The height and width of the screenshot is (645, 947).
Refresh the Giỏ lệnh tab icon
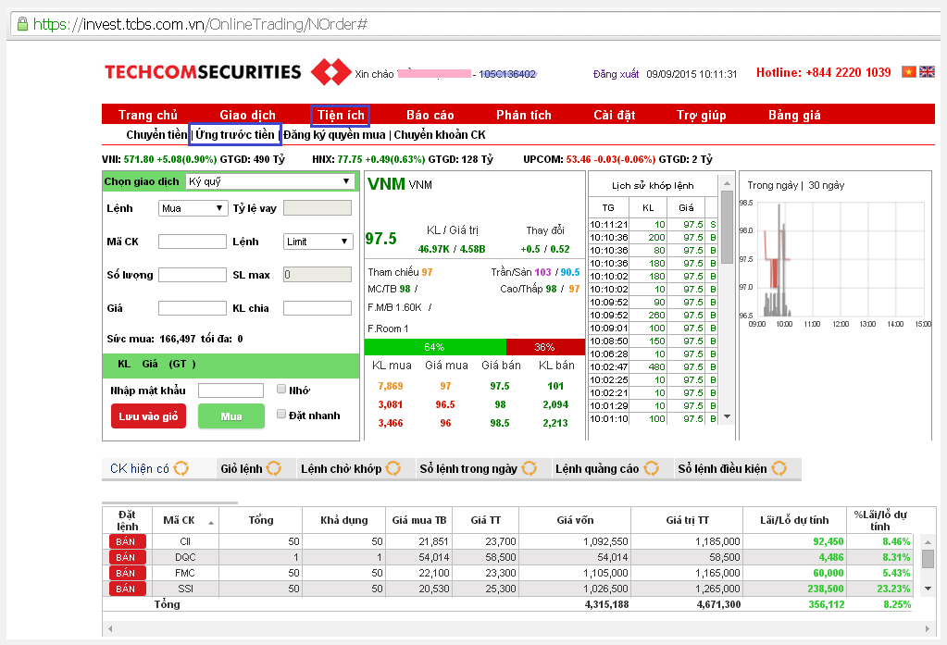click(274, 468)
